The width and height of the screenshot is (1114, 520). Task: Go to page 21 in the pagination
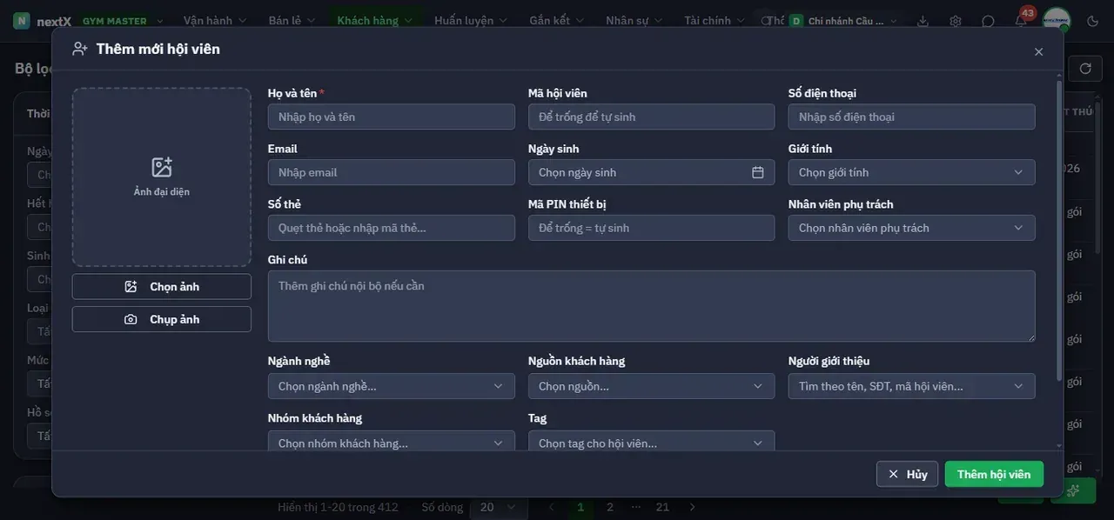click(663, 507)
